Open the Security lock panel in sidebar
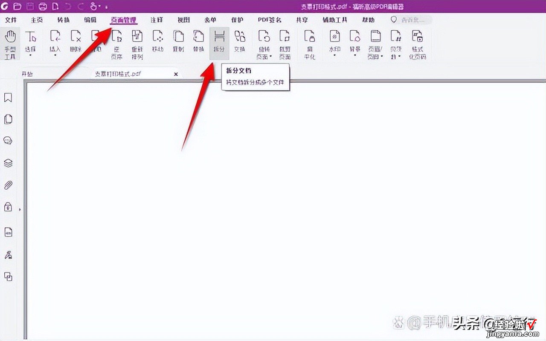The image size is (546, 341). click(8, 207)
